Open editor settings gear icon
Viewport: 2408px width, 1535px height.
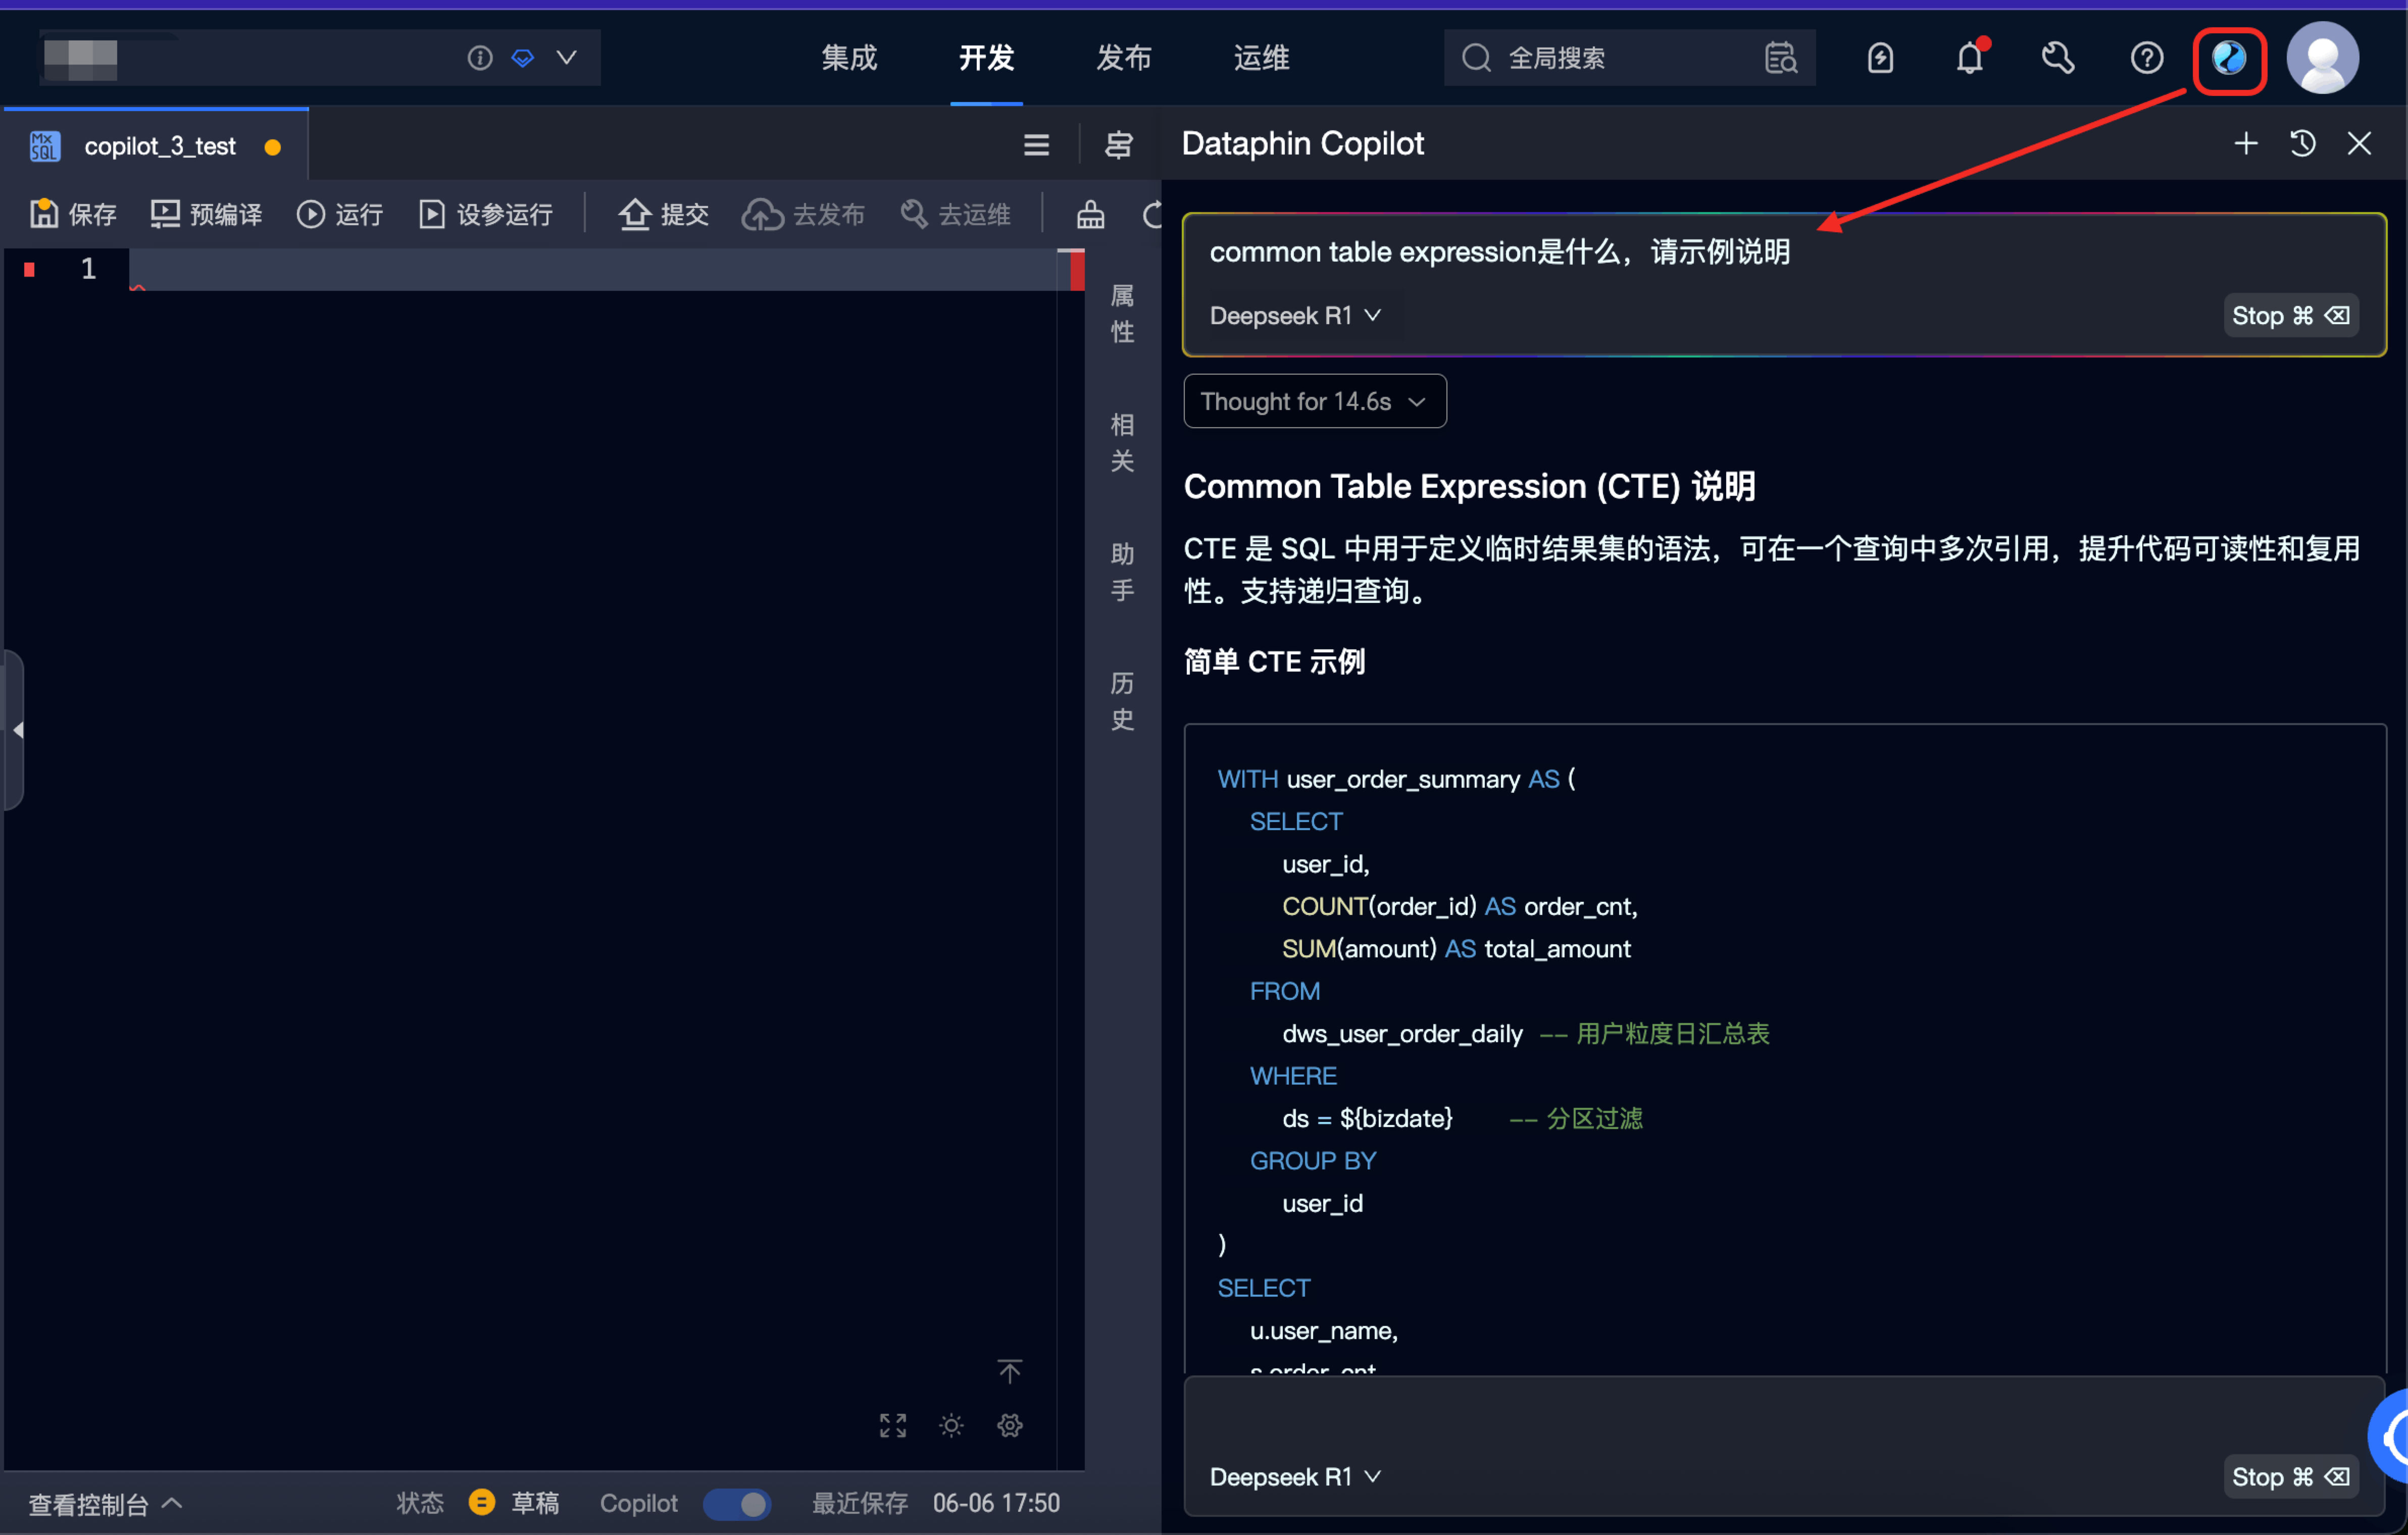point(1009,1425)
